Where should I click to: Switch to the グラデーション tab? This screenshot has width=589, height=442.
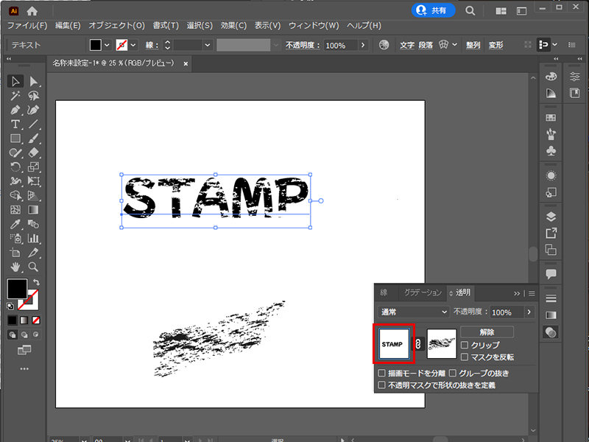click(x=421, y=292)
